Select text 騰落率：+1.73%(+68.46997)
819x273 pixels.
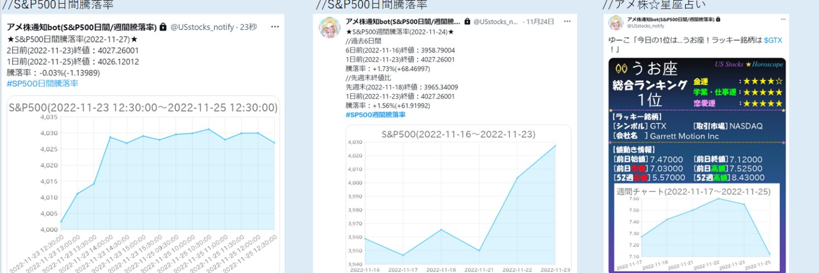pyautogui.click(x=388, y=69)
